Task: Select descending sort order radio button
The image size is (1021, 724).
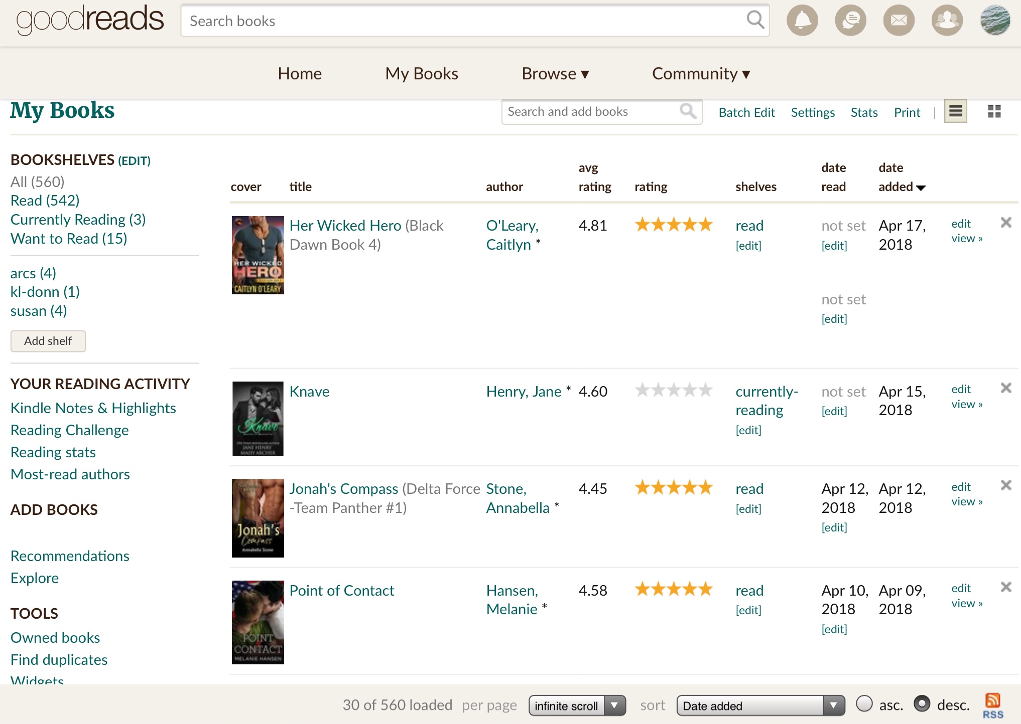Action: point(922,704)
